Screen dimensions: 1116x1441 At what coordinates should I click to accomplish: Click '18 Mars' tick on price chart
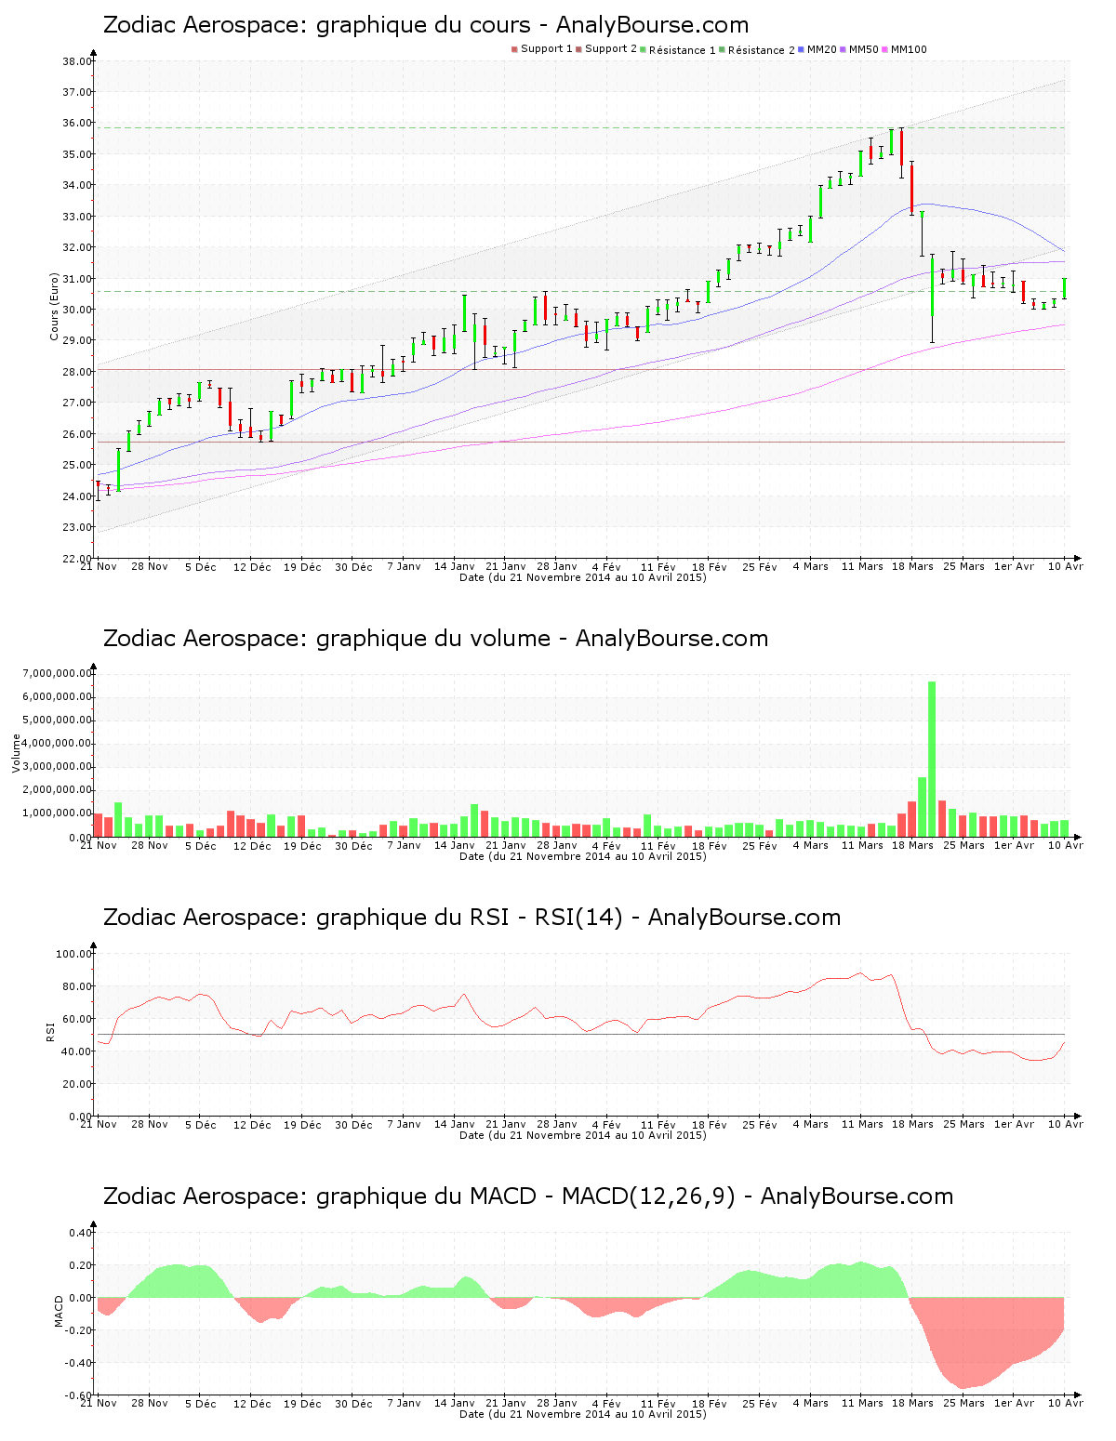[x=912, y=566]
